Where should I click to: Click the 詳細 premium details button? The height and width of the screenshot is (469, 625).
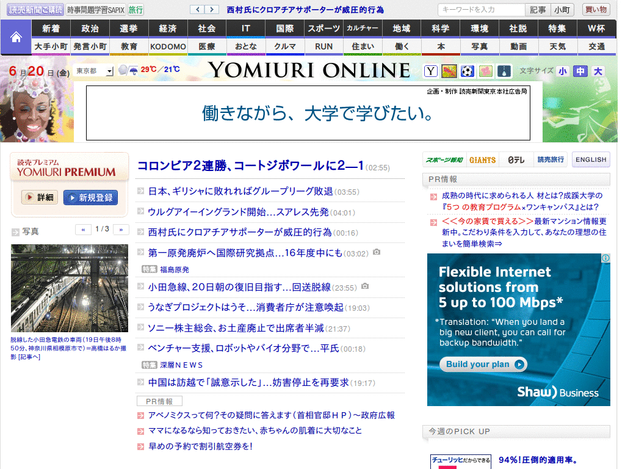(x=40, y=197)
